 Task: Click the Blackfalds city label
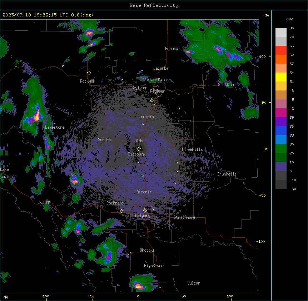158,80
